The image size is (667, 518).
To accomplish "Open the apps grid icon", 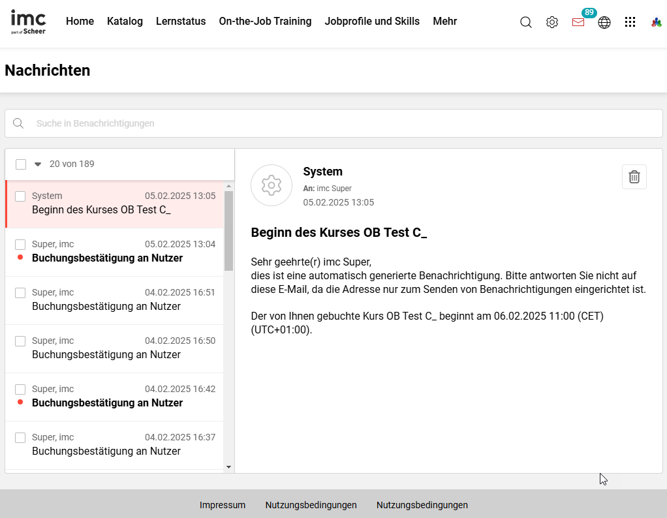I will [630, 22].
